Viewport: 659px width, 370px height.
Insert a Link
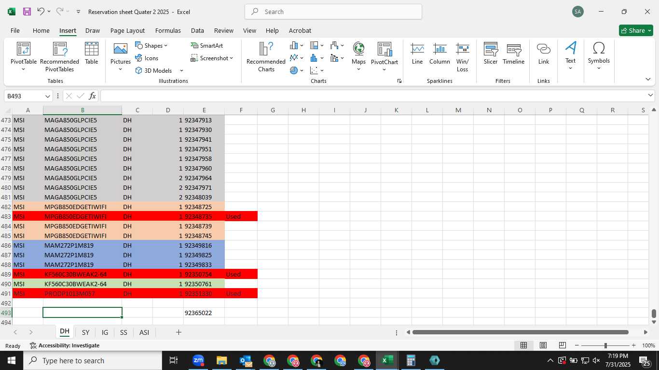coord(544,53)
